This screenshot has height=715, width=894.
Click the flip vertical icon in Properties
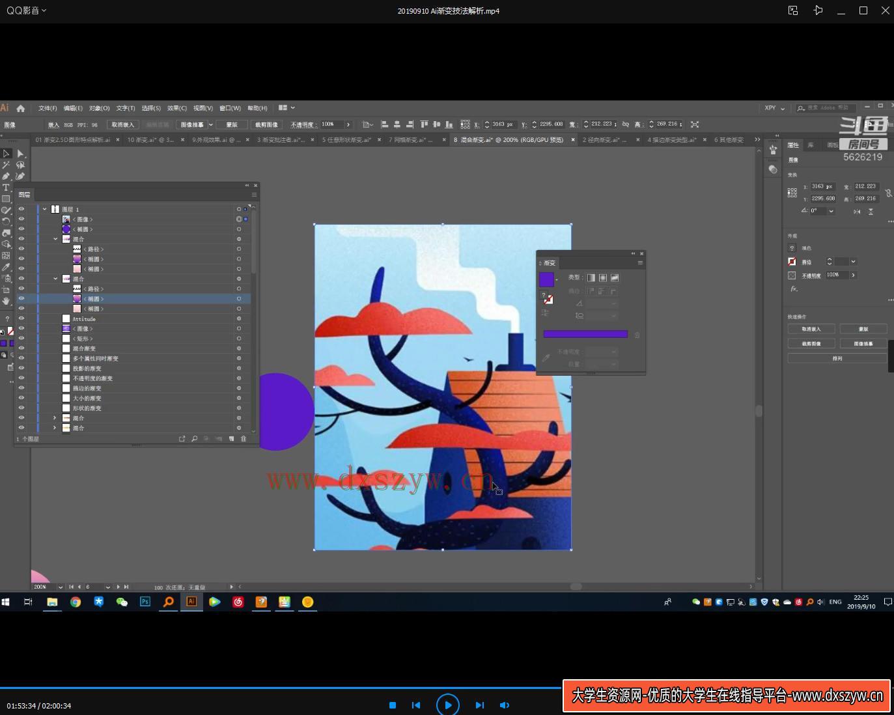point(871,211)
